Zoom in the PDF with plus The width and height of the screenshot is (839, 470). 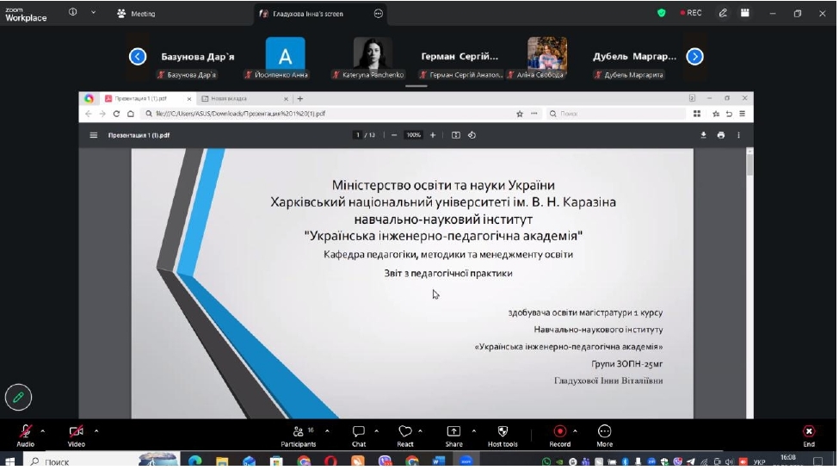[433, 135]
